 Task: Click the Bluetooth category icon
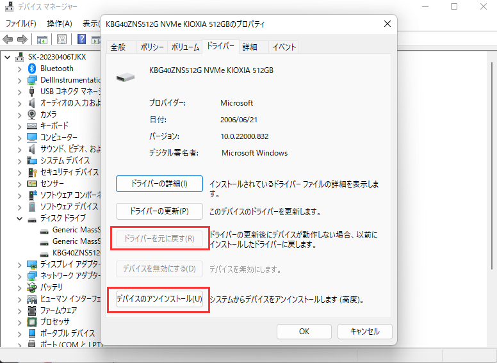(31, 69)
